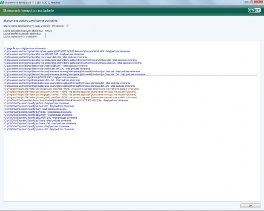Click 'Liczba zainfekowanych obiektów' line
This screenshot has height=211, width=264.
tap(25, 34)
